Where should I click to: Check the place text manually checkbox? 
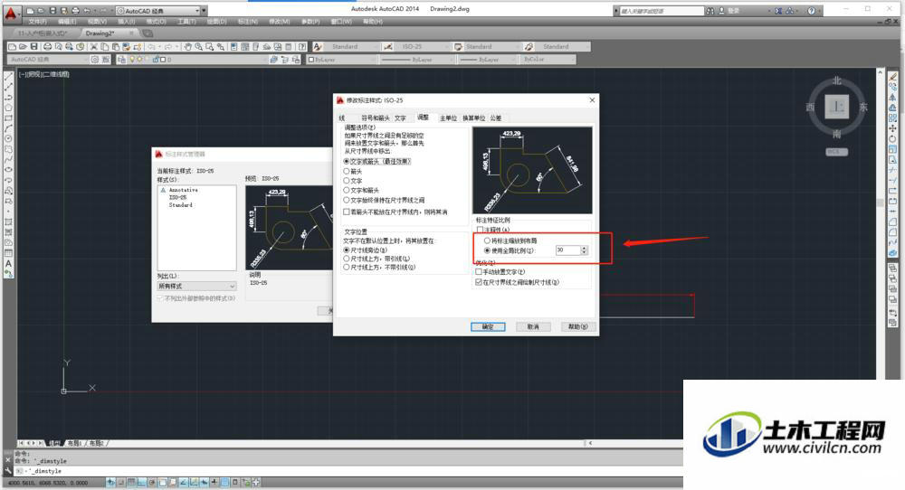(479, 271)
